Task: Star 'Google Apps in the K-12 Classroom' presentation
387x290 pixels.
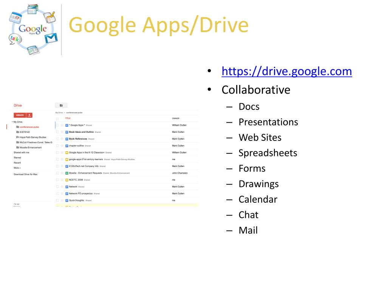Action: click(x=62, y=153)
